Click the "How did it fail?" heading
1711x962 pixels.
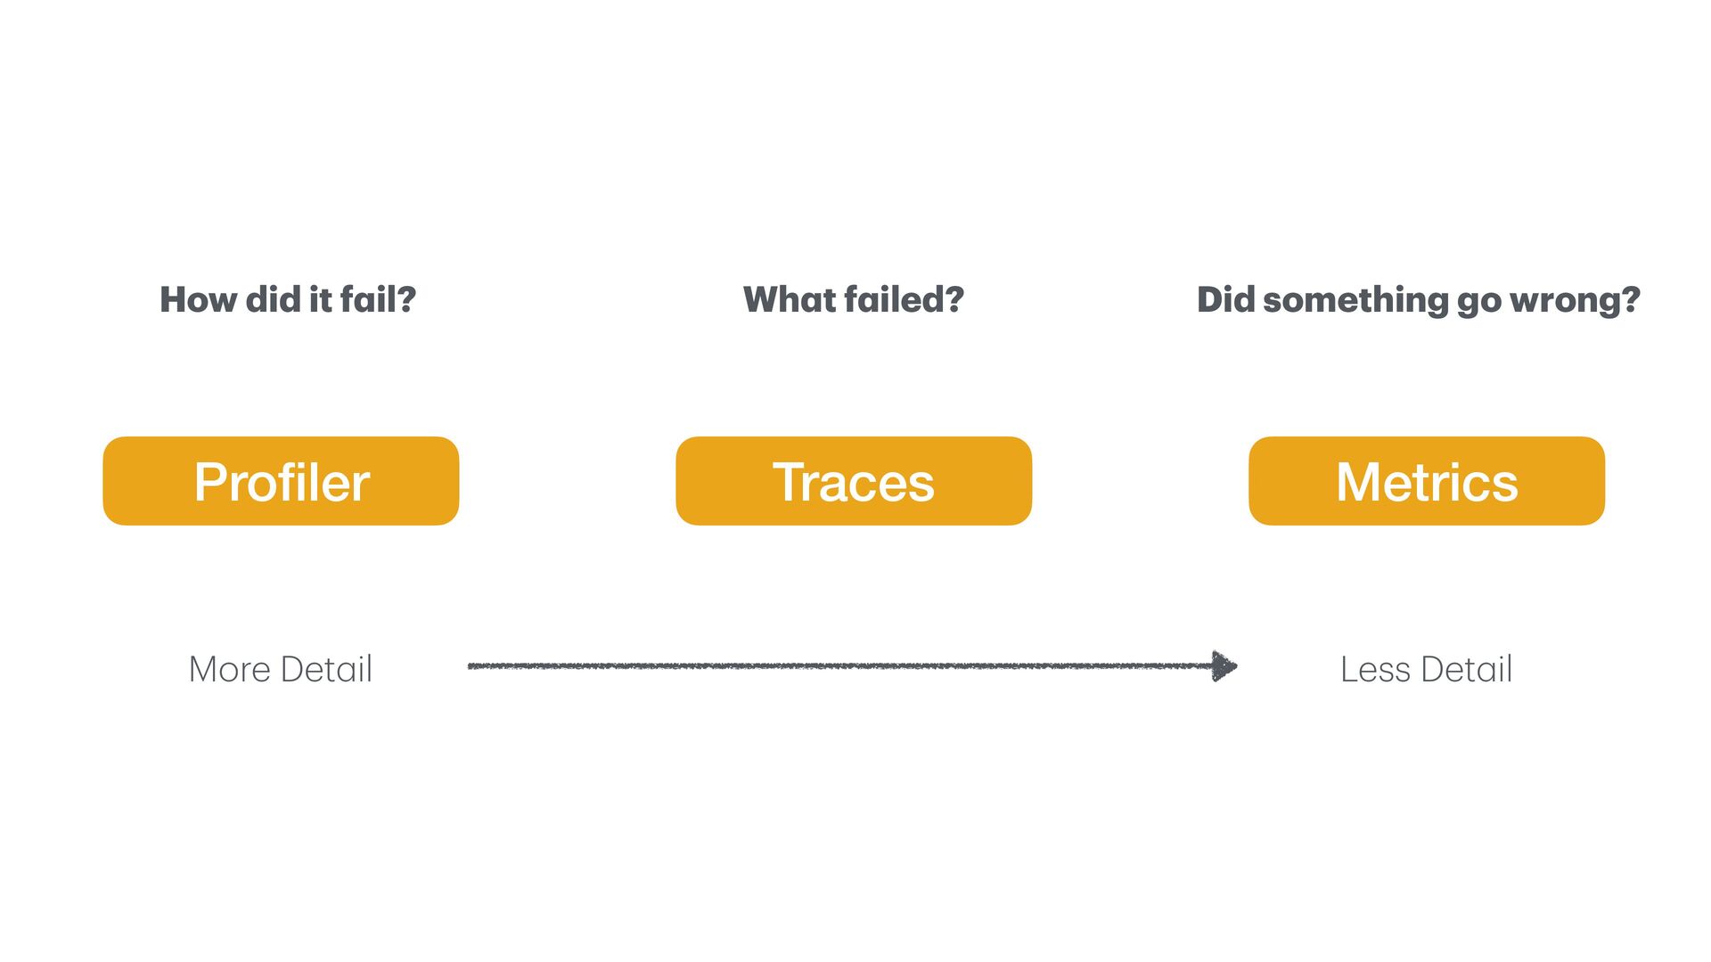click(x=287, y=300)
